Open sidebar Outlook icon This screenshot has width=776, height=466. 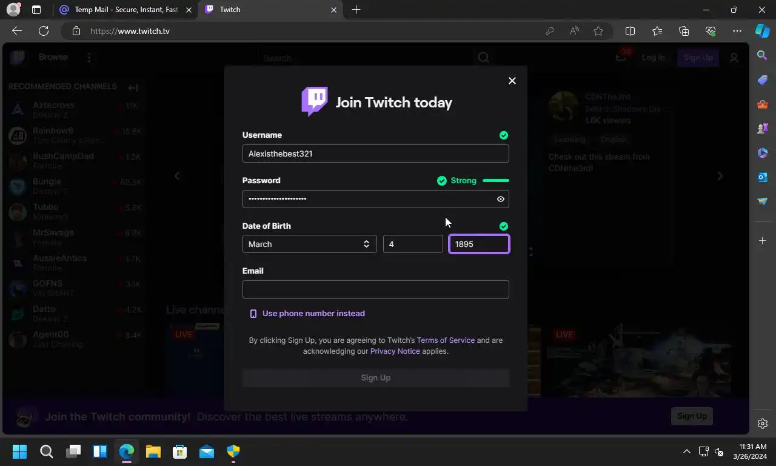763,177
